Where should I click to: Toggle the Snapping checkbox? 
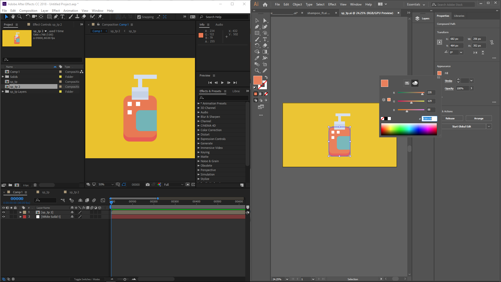pos(139,17)
